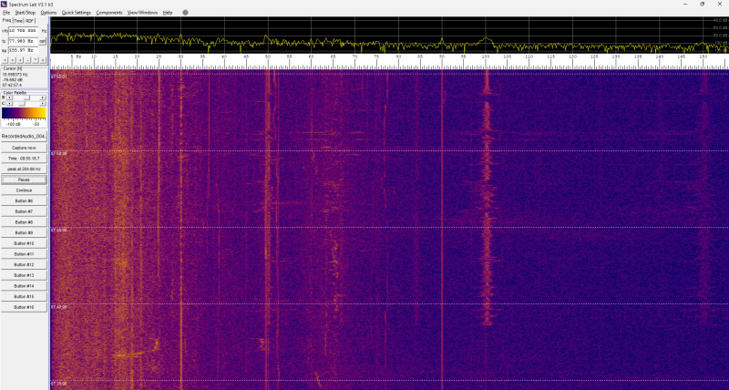729x390 pixels.
Task: Click Button #9
Action: coord(24,233)
